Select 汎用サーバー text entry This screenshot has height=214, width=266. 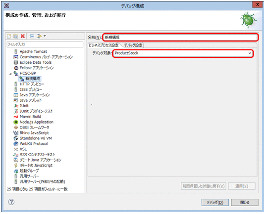coord(29,176)
